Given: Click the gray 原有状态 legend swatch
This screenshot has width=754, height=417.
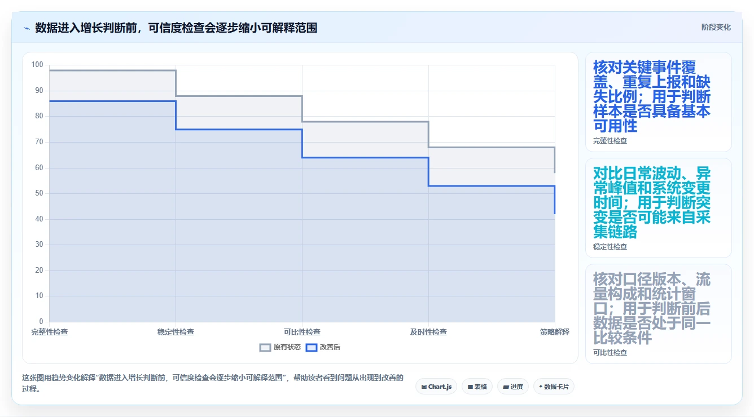Looking at the screenshot, I should click(x=265, y=347).
